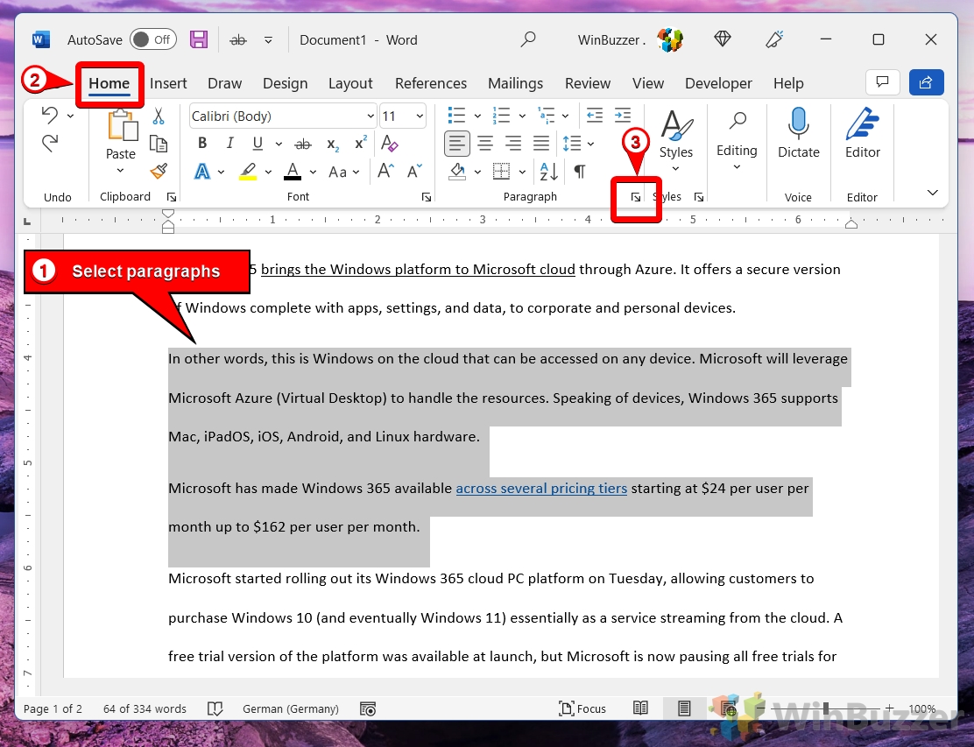Center align the paragraph
The width and height of the screenshot is (974, 747).
click(485, 144)
